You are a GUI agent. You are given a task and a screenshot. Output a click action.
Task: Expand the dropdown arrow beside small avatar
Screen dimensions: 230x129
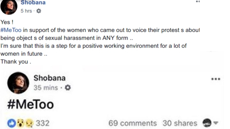(x=216, y=123)
